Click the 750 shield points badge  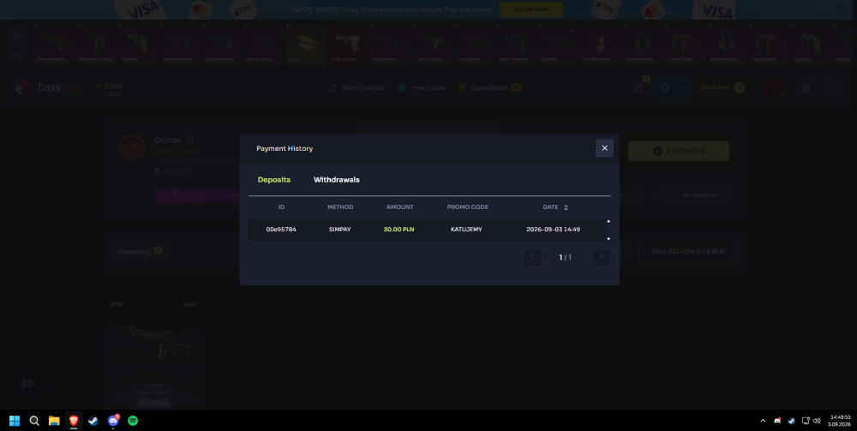pos(673,88)
